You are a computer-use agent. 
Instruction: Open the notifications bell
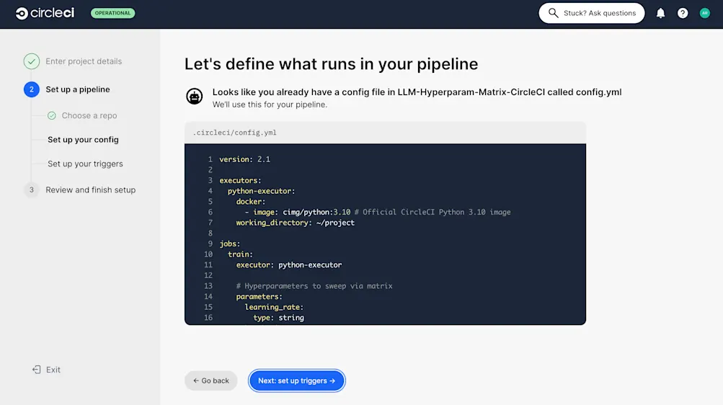click(x=661, y=13)
